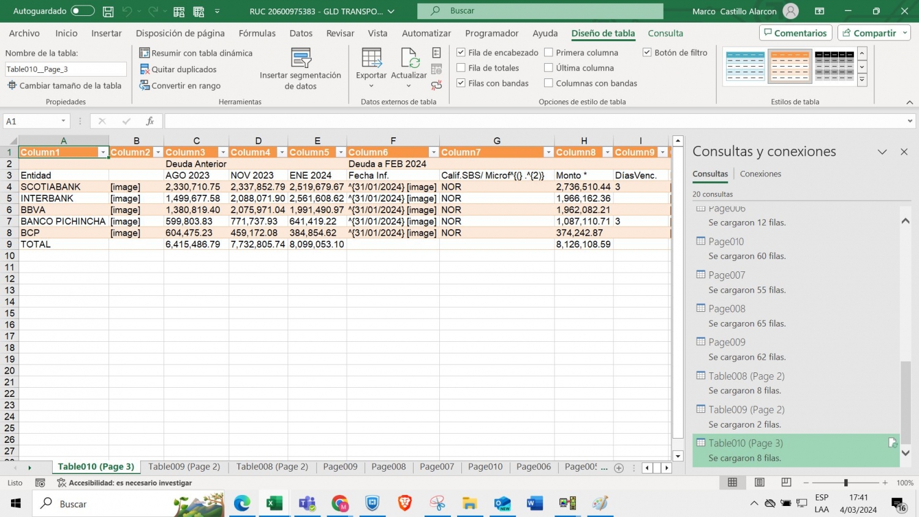Open File Explorer from the taskbar
919x517 pixels.
point(470,504)
